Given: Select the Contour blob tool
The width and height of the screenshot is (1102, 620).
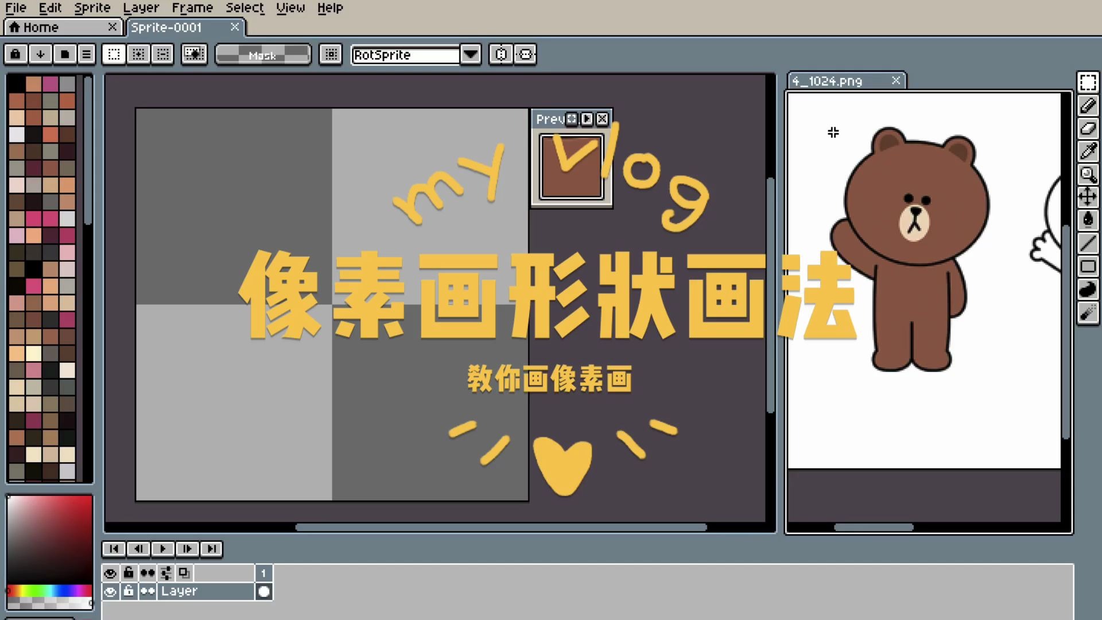Looking at the screenshot, I should 1088,289.
